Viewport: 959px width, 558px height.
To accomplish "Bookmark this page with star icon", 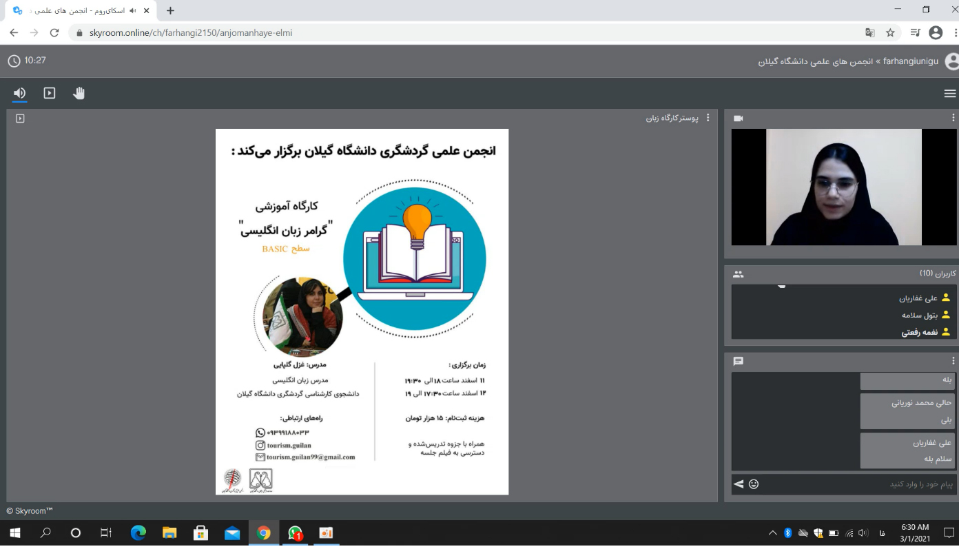I will point(890,32).
